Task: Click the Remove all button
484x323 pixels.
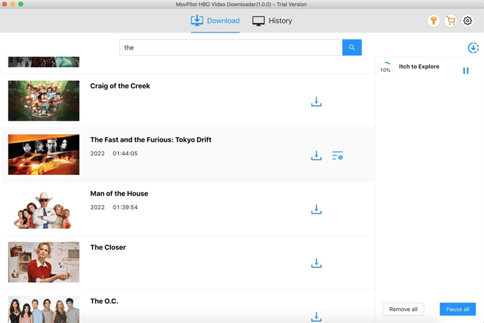Action: click(403, 309)
